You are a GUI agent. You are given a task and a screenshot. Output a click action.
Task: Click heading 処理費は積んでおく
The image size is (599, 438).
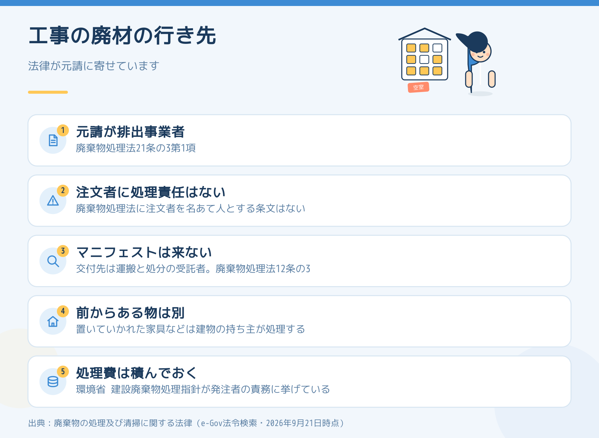tap(137, 373)
